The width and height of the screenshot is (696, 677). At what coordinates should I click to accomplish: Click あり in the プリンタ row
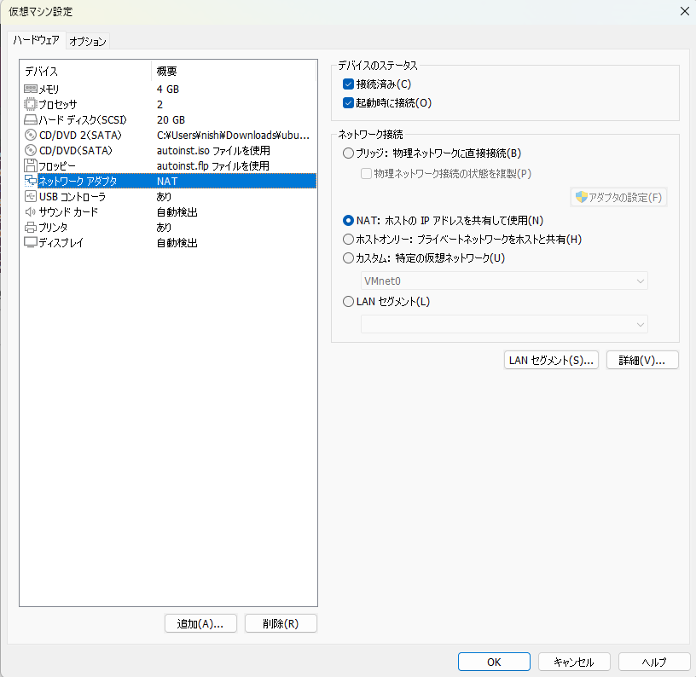point(164,227)
